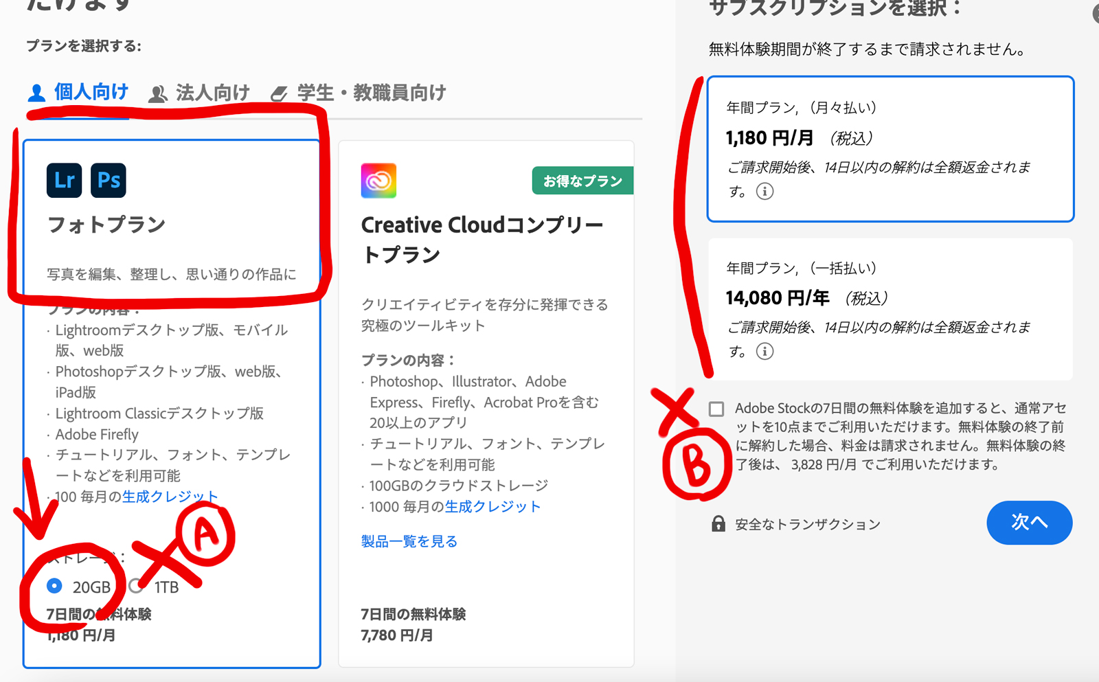1099x682 pixels.
Task: Switch to the 法人向け tab
Action: tap(212, 93)
